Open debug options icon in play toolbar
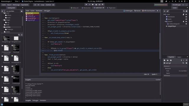The image size is (189, 106). click(x=102, y=5)
